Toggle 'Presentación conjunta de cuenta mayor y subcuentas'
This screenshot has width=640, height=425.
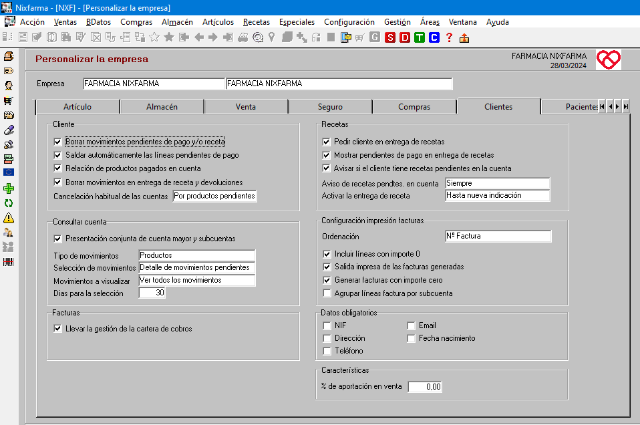coord(57,239)
